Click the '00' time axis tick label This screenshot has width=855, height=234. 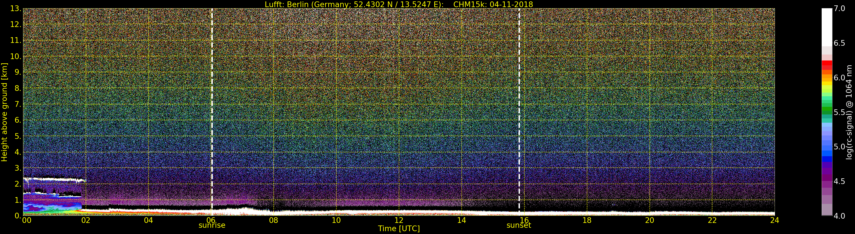pos(26,220)
